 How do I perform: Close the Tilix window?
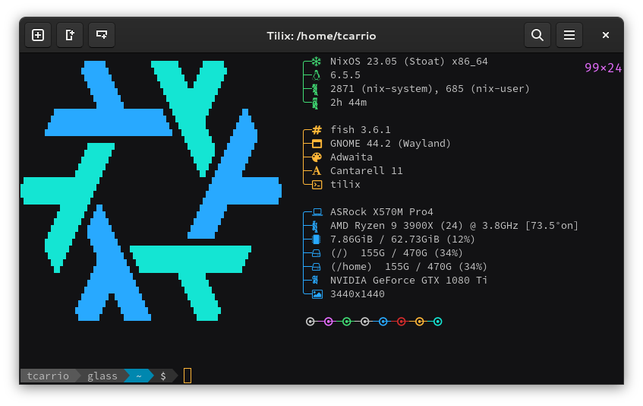pyautogui.click(x=605, y=35)
